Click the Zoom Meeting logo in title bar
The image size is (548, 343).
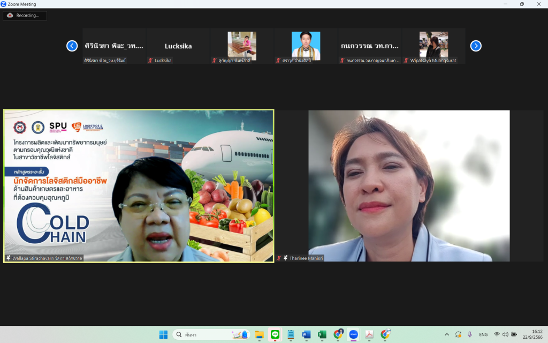4,4
